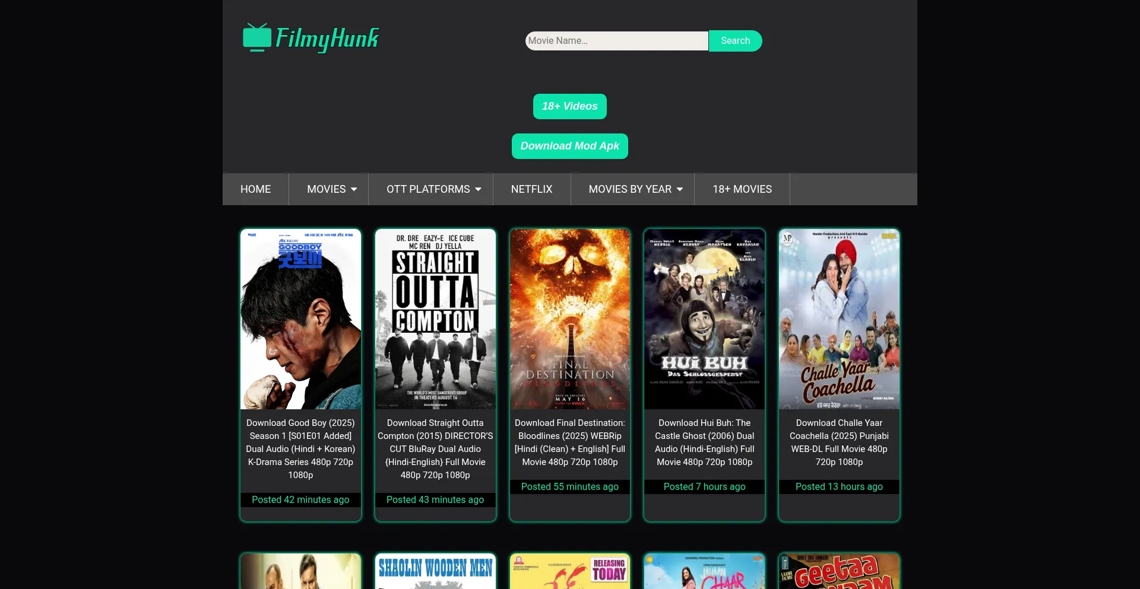Open the Straight Outta Compton poster
This screenshot has width=1140, height=589.
[435, 319]
